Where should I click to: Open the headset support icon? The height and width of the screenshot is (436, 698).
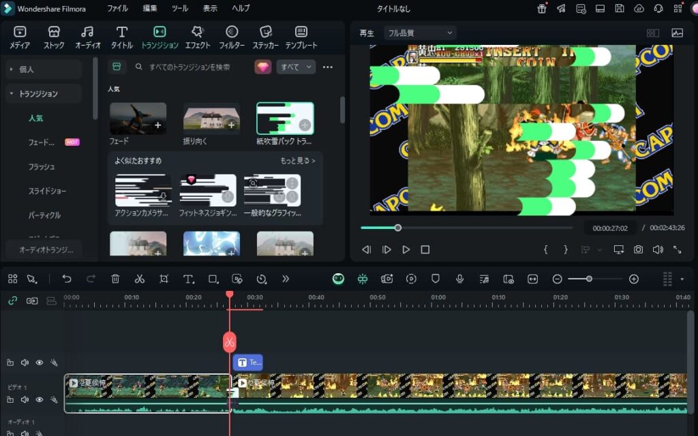(658, 8)
